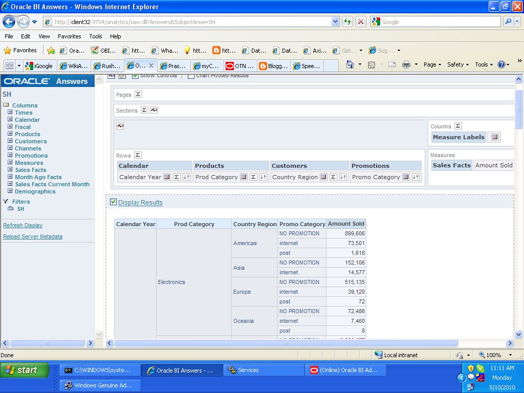
Task: Click Prod Category sort order icon
Action: click(x=263, y=177)
